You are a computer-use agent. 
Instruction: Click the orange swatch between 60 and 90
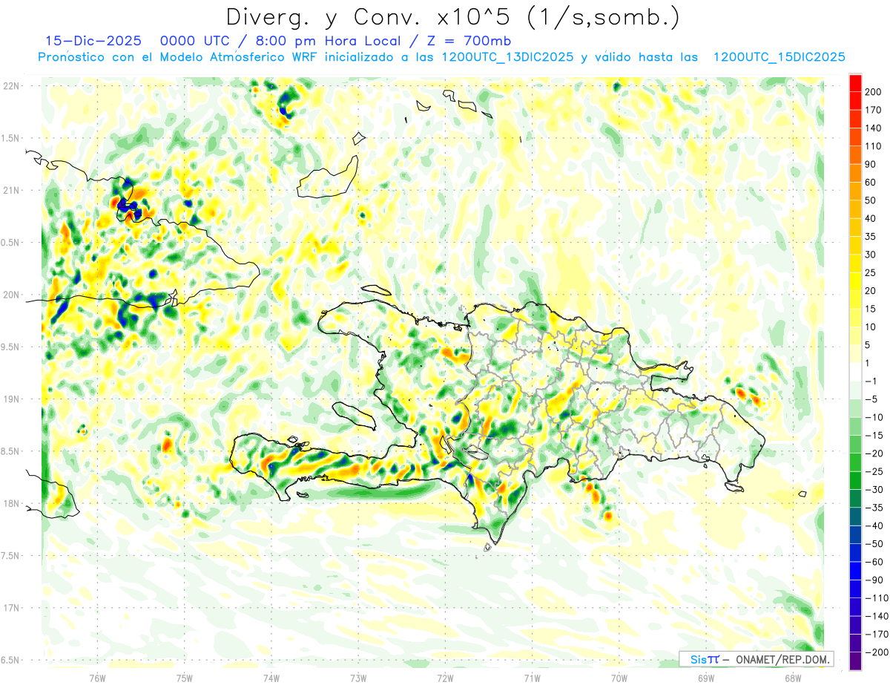[x=855, y=173]
